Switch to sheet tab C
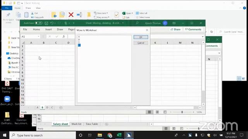248x139 pixels. tap(52, 108)
